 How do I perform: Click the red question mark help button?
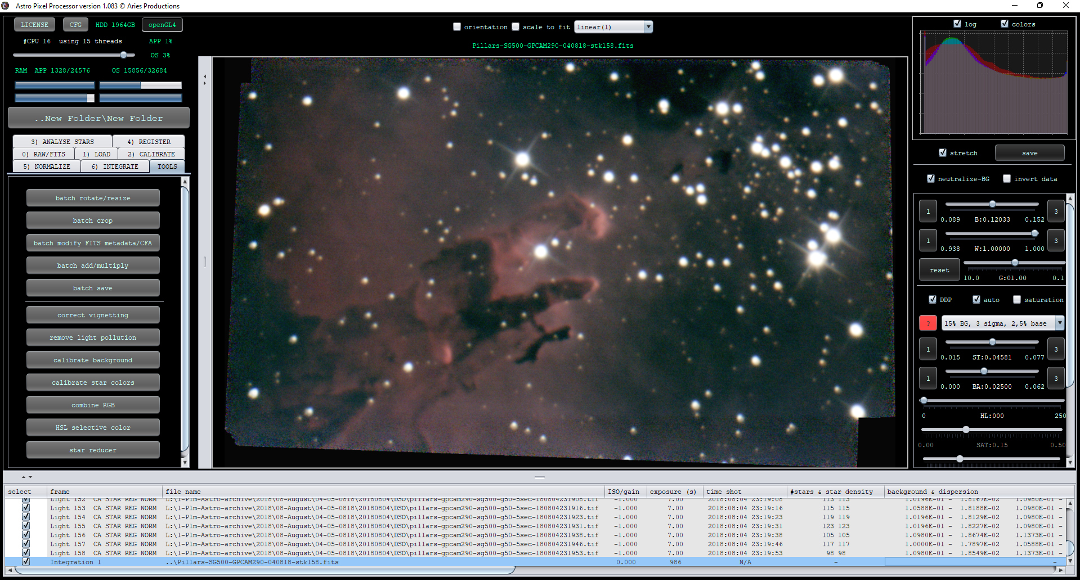(x=927, y=323)
